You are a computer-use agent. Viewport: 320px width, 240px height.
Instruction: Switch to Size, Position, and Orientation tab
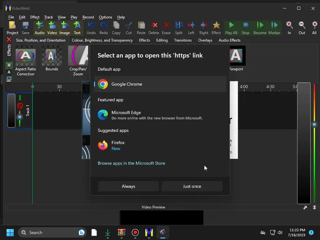tap(41, 40)
